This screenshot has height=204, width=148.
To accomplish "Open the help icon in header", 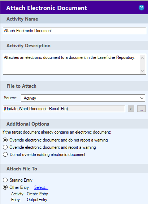I will coord(142,8).
